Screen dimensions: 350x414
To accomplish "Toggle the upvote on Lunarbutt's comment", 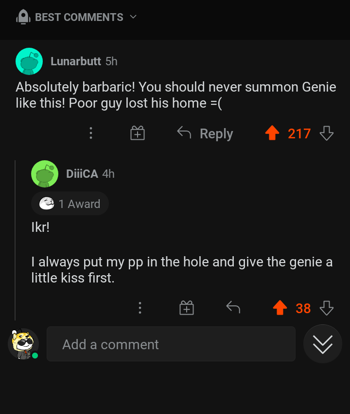I will pyautogui.click(x=273, y=133).
